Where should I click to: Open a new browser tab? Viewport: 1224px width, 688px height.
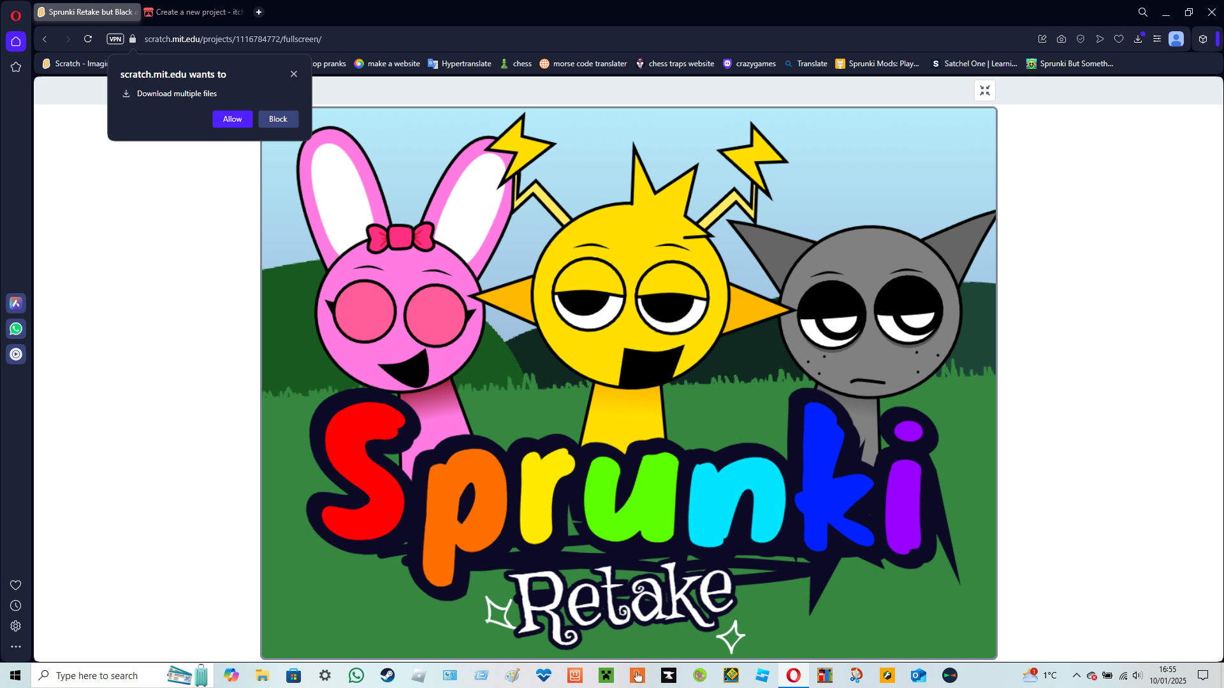point(259,12)
